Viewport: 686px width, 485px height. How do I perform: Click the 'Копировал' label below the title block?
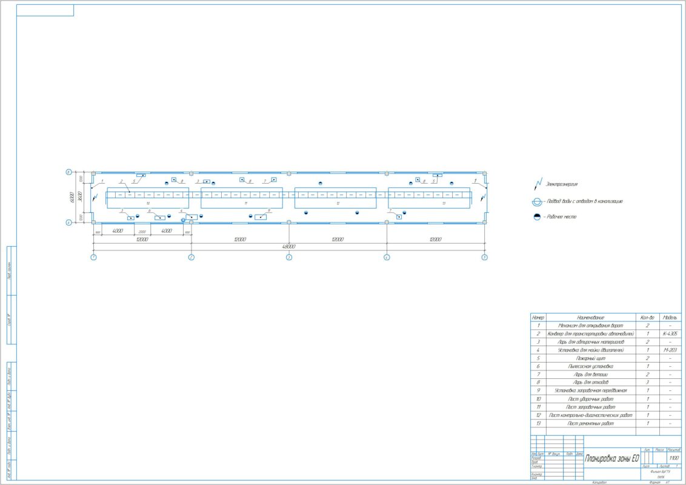tap(599, 483)
